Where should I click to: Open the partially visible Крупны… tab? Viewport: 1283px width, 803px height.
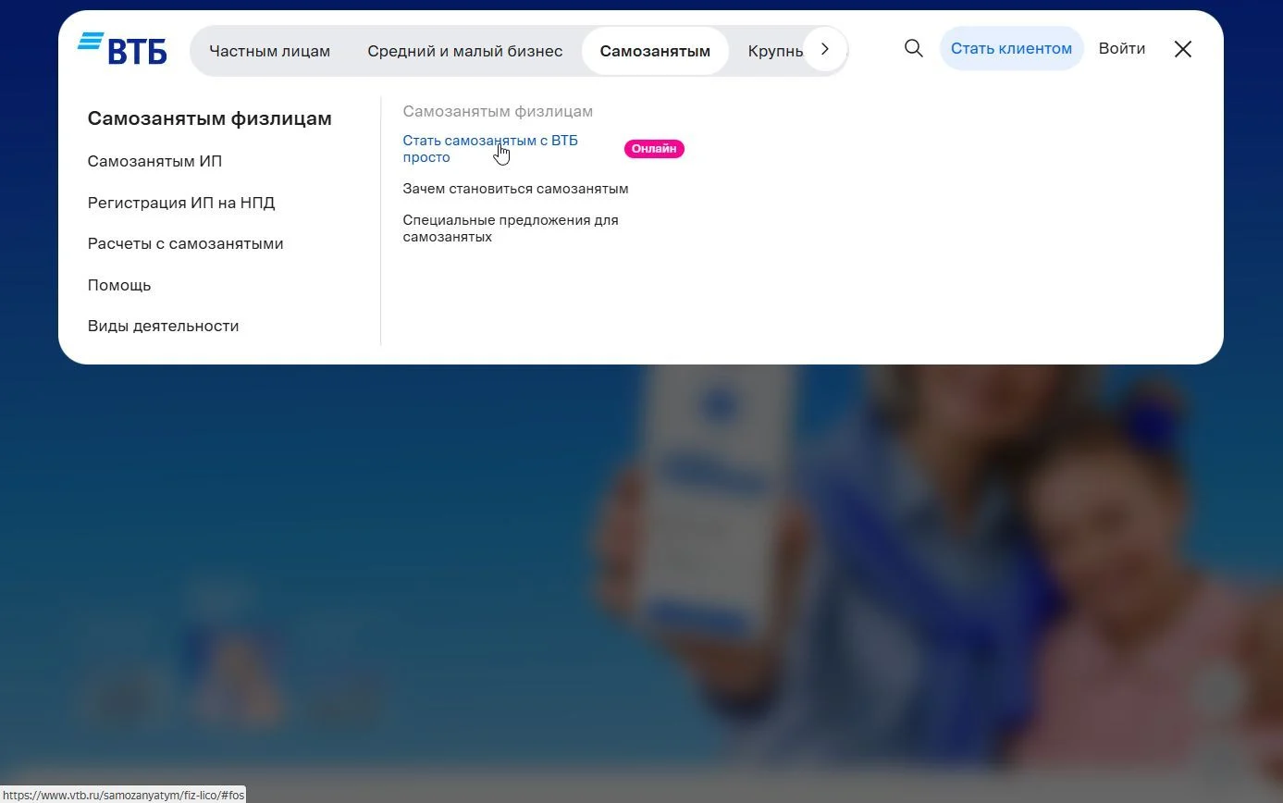tap(775, 51)
